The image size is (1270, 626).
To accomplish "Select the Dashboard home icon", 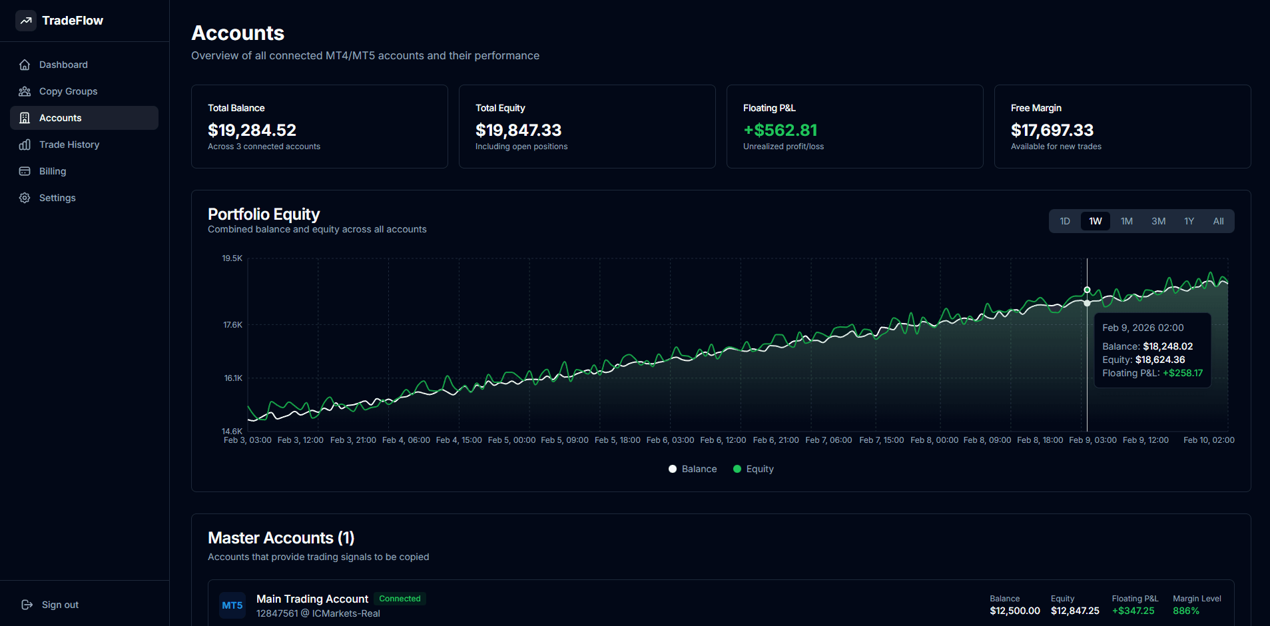I will tap(25, 64).
